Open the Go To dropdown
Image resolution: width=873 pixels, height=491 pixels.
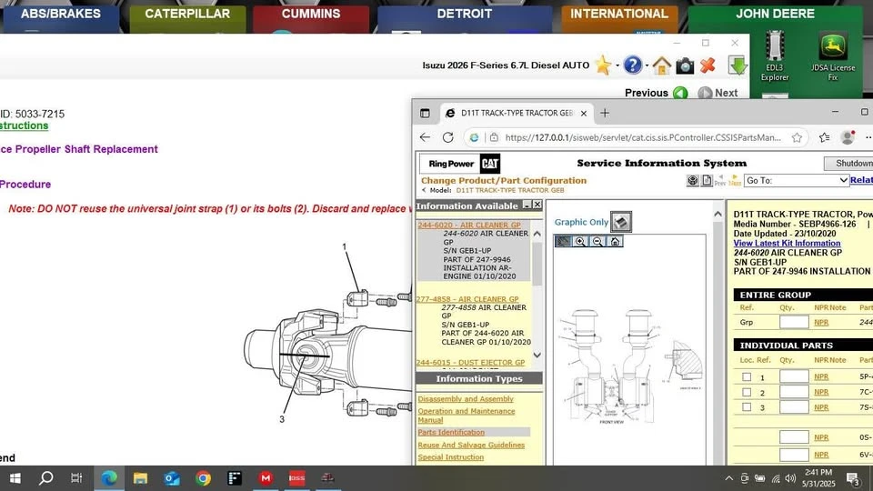tap(797, 180)
